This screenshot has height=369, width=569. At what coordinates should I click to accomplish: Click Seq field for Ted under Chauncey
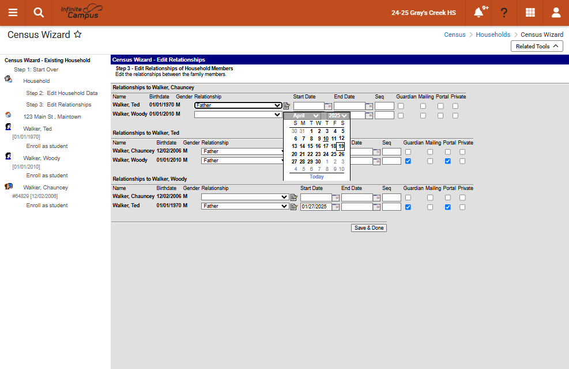click(385, 106)
